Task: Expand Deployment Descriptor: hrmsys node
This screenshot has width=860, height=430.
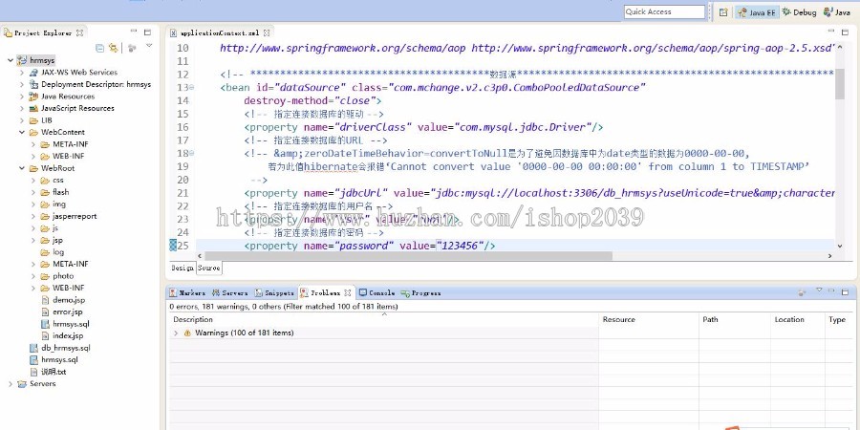Action: [21, 84]
